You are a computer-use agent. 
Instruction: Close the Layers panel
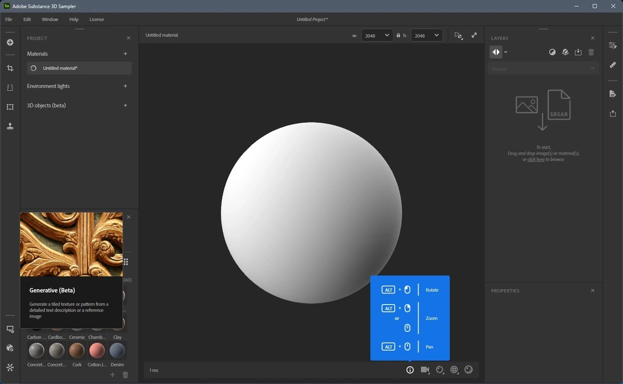pyautogui.click(x=593, y=38)
